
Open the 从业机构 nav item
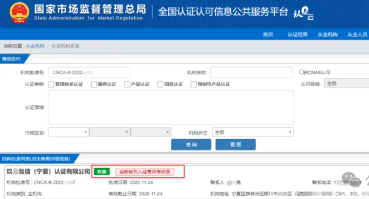328,35
